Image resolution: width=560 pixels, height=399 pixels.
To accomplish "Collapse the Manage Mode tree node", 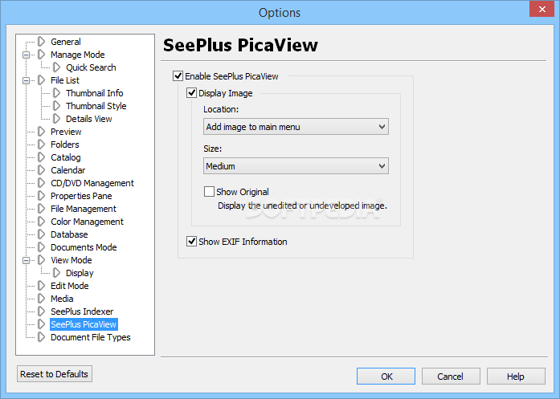I will (x=26, y=55).
